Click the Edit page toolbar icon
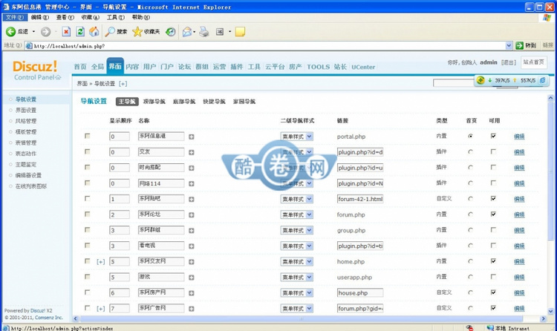Image resolution: width=557 pixels, height=331 pixels. (220, 32)
